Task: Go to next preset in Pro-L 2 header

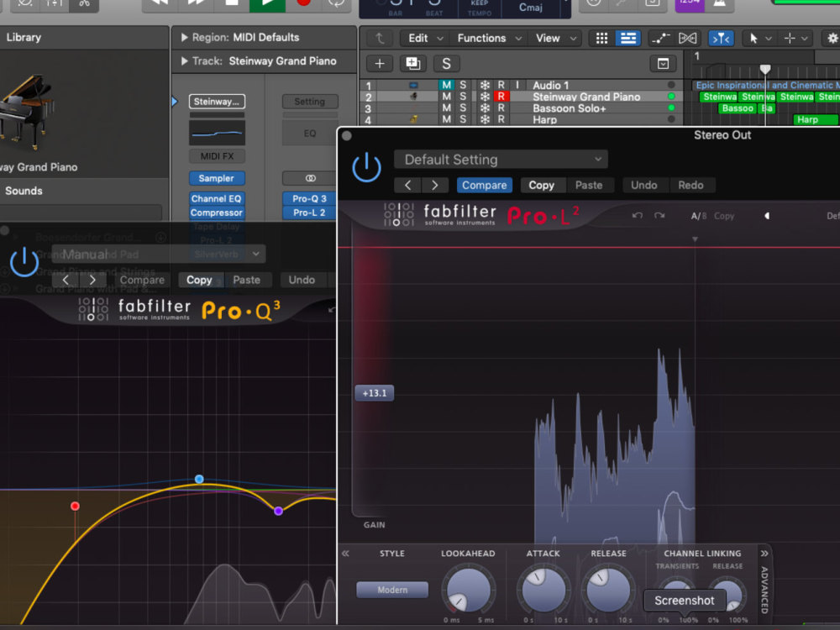Action: 434,185
